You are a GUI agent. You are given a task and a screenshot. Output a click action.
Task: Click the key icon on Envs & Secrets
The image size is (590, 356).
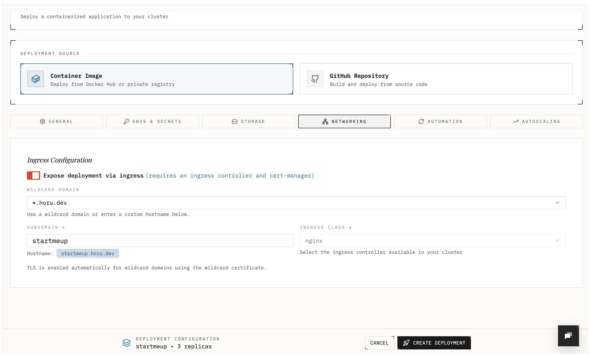pyautogui.click(x=126, y=122)
